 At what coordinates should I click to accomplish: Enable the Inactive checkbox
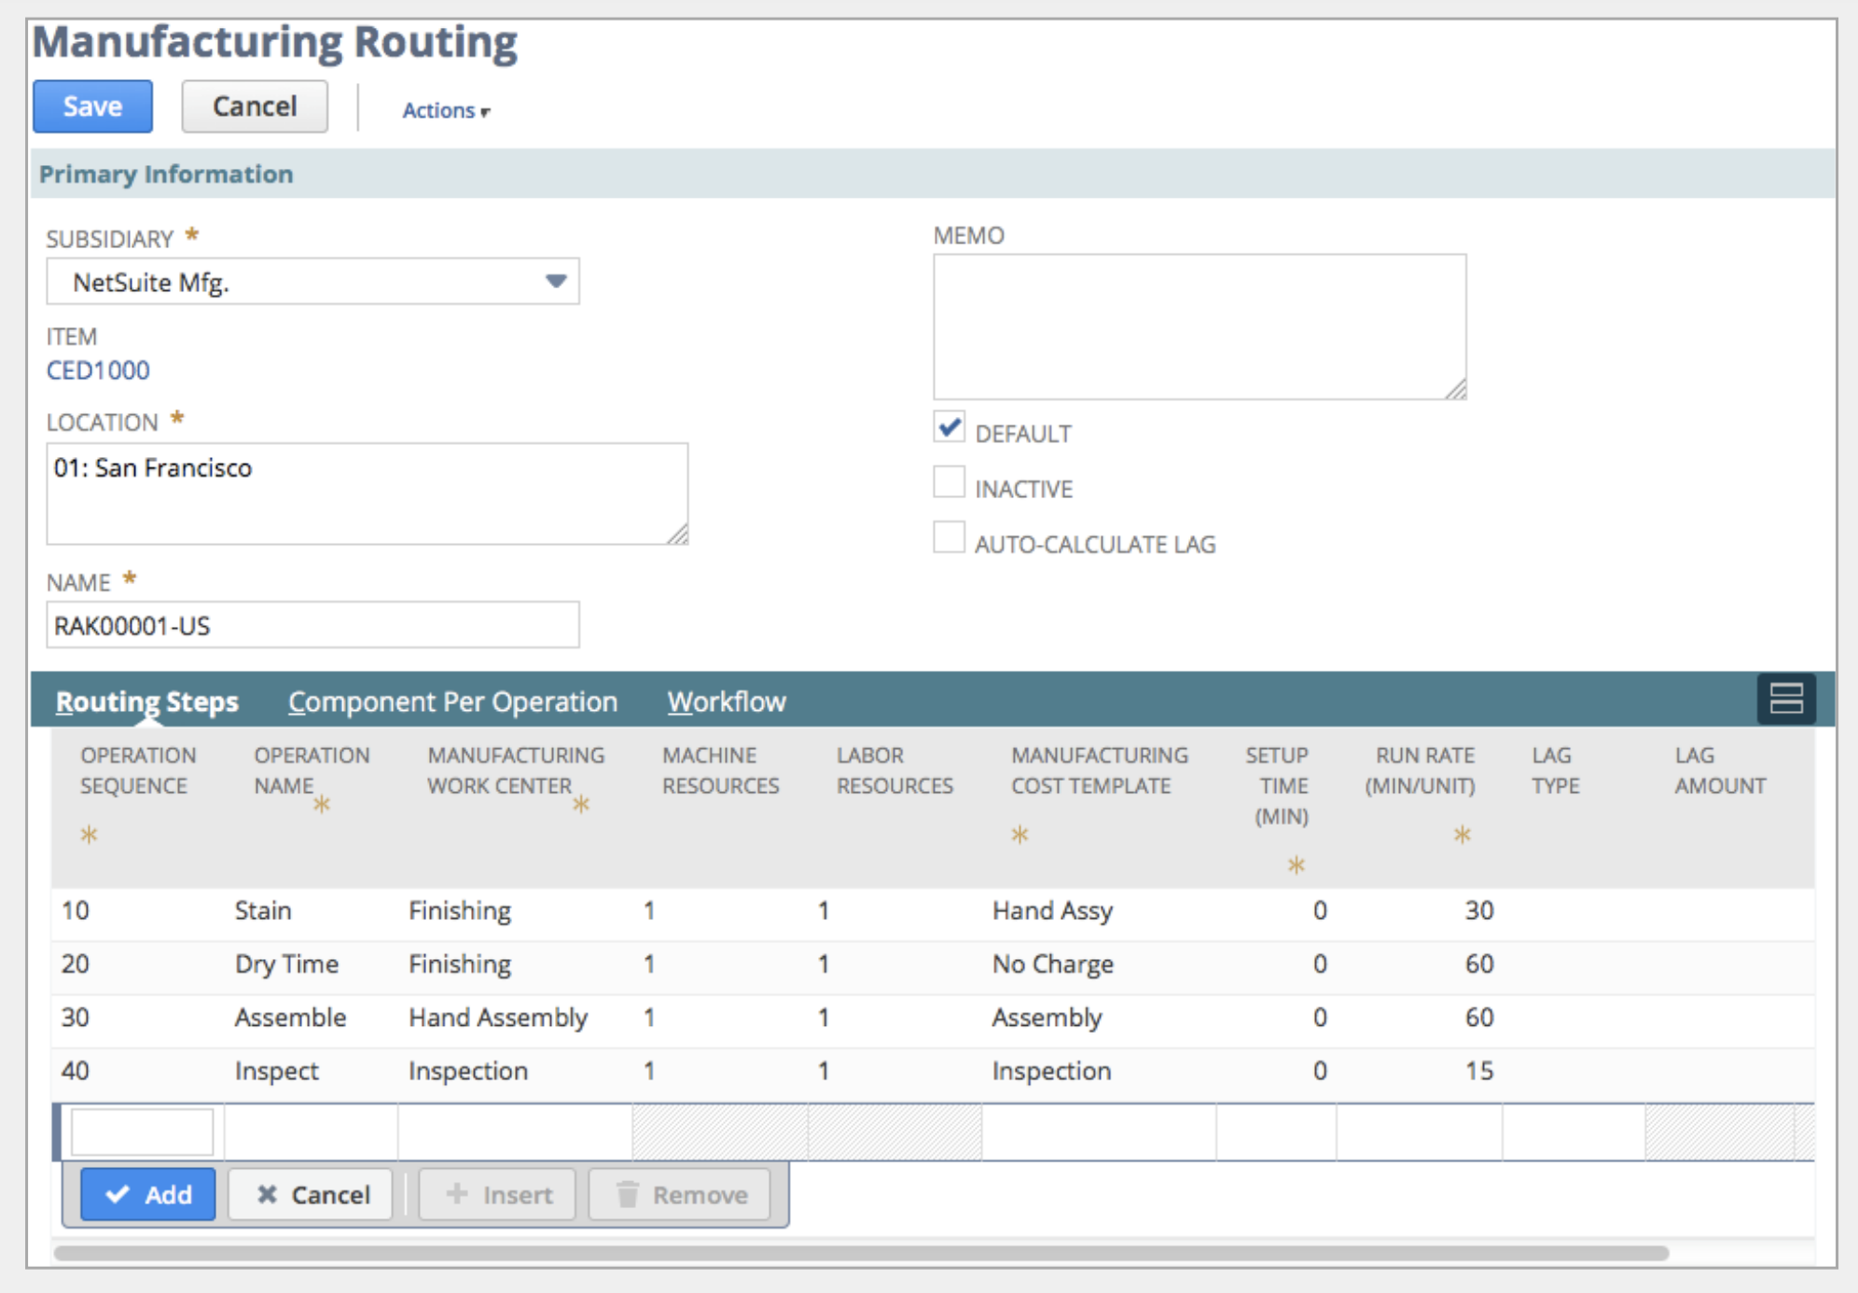(950, 483)
